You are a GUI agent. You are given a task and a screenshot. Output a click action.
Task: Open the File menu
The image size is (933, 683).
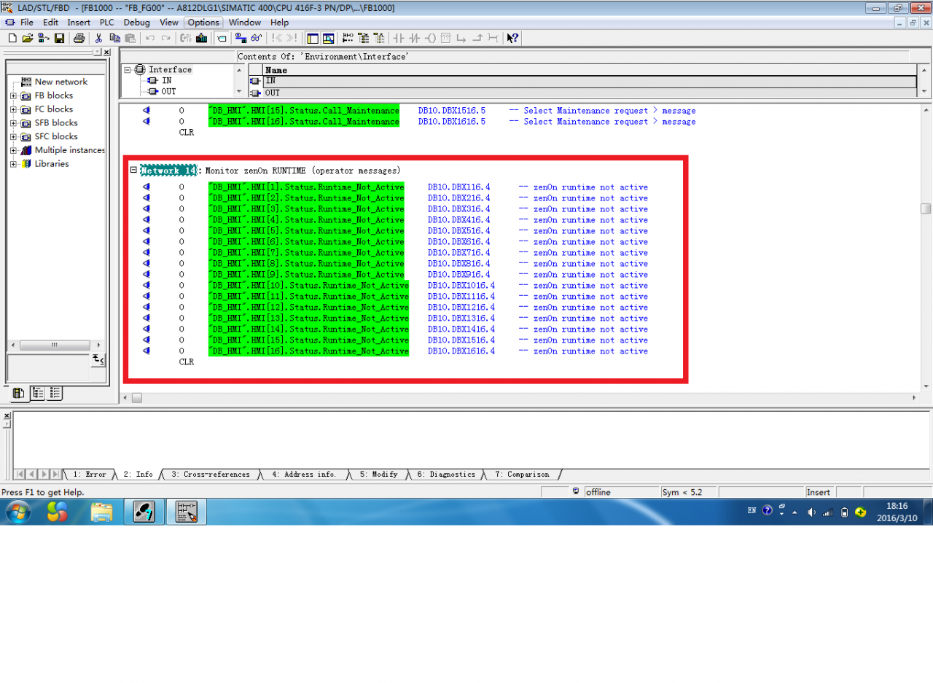[x=27, y=23]
